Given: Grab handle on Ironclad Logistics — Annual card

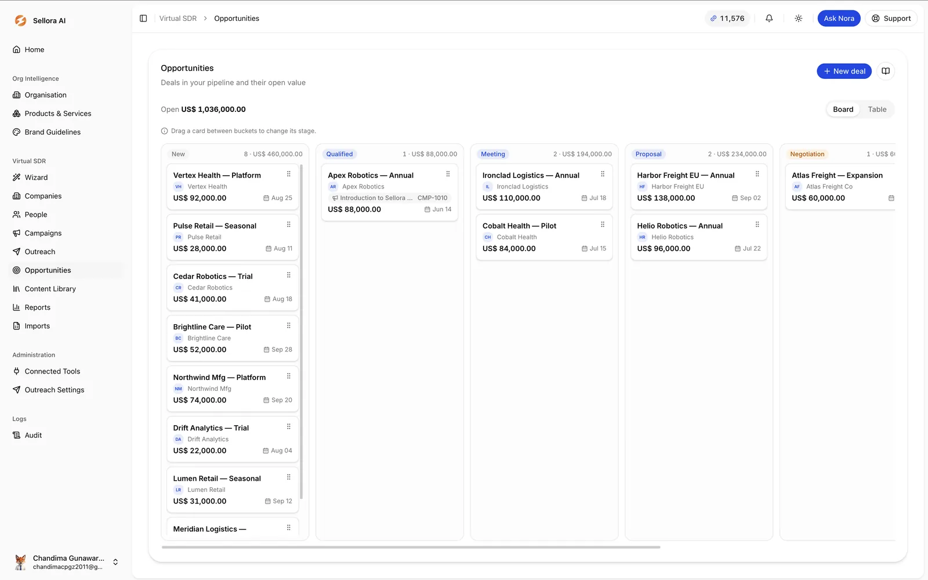Looking at the screenshot, I should click(x=603, y=174).
